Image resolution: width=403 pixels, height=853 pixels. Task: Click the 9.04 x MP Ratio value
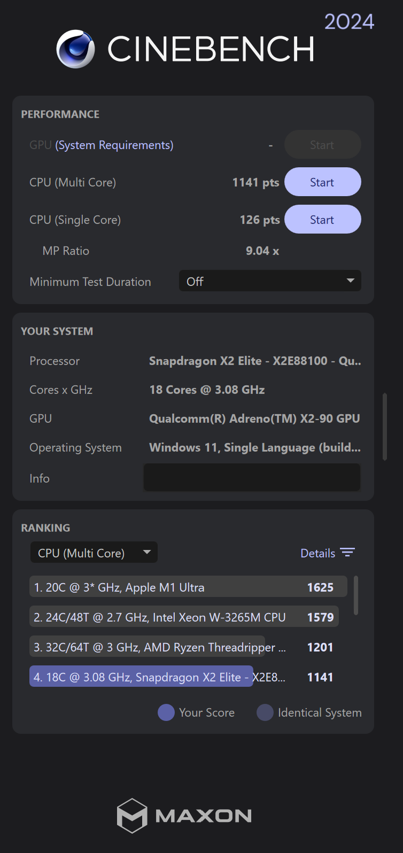coord(262,251)
